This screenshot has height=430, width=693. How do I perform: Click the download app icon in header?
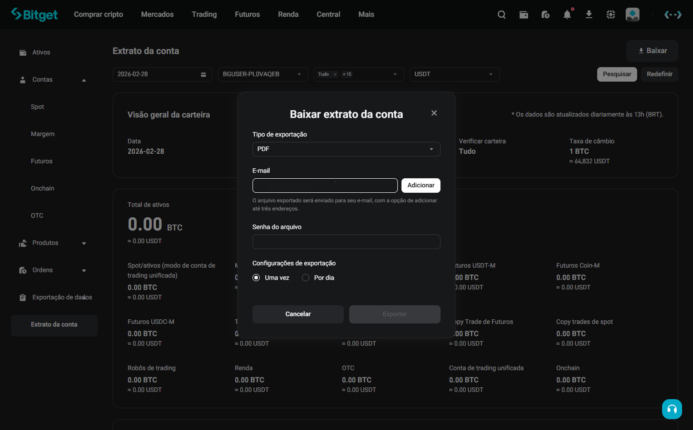pyautogui.click(x=589, y=15)
